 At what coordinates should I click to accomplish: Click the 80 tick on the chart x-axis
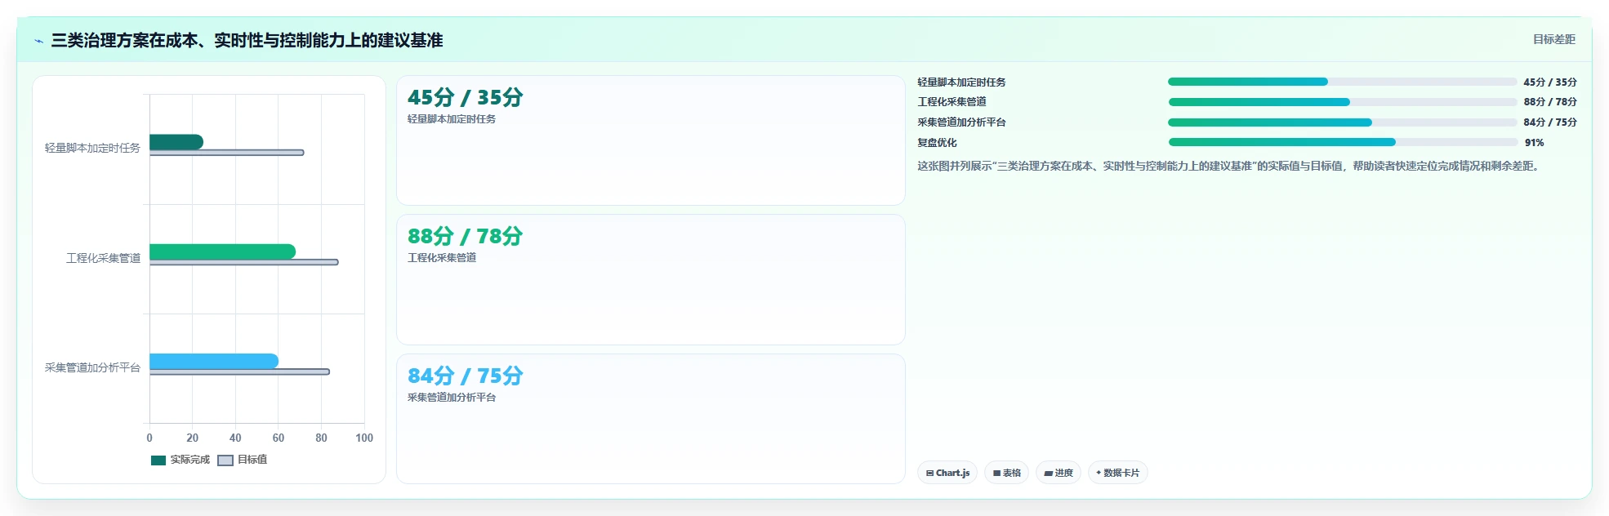pyautogui.click(x=322, y=438)
